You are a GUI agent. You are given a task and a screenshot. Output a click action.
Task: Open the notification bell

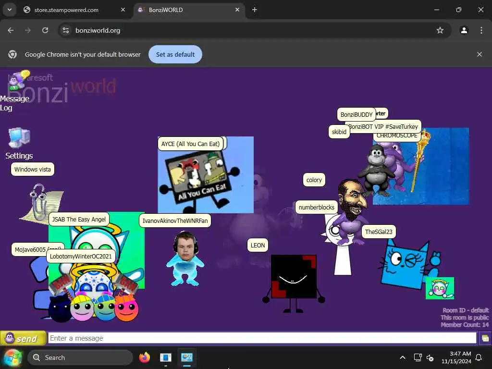click(x=479, y=357)
